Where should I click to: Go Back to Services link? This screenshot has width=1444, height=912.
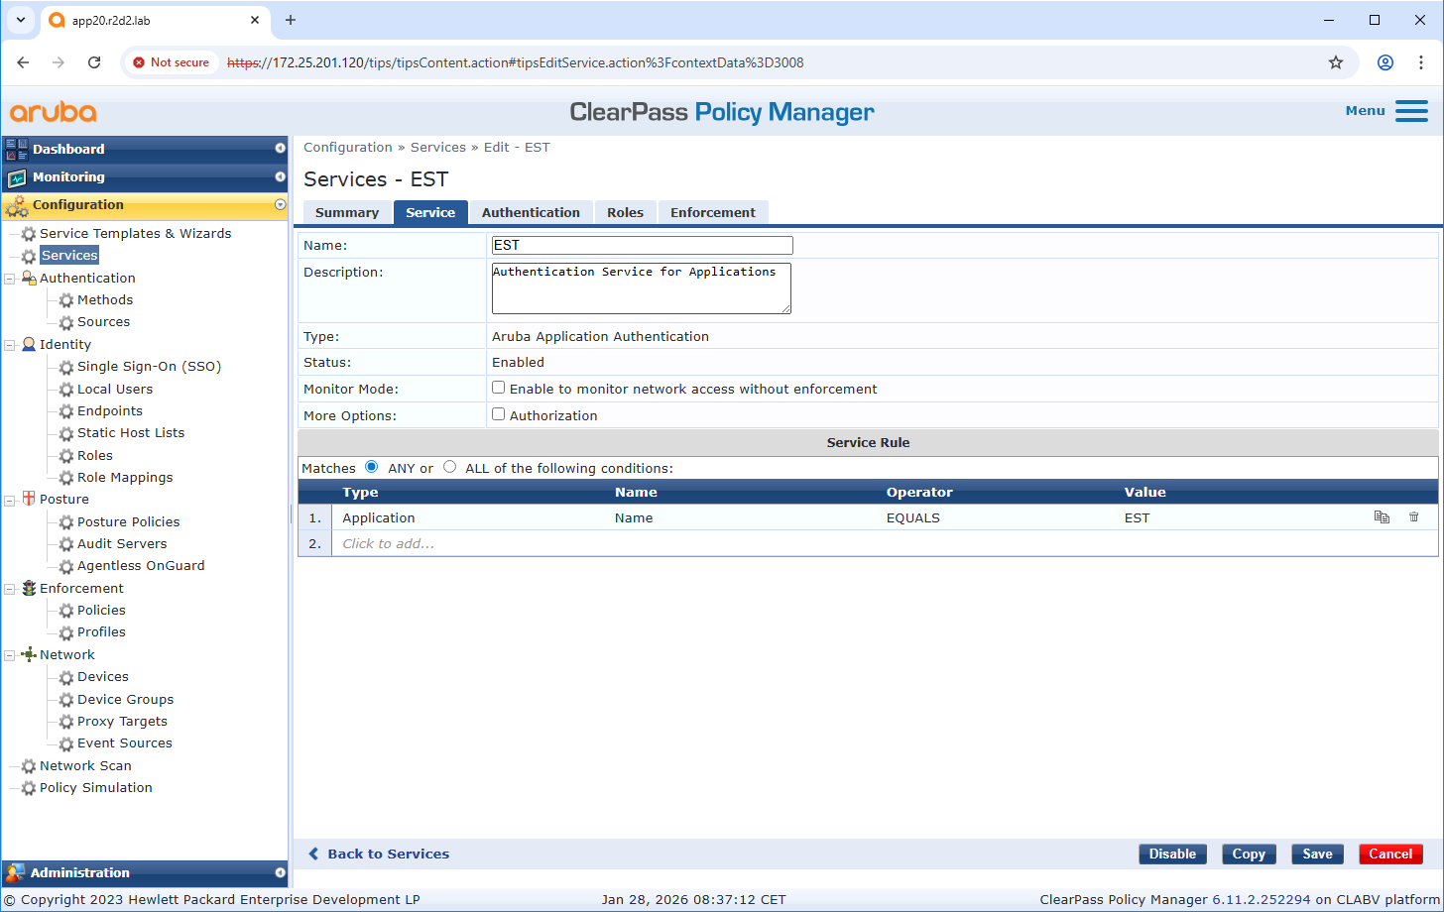(x=388, y=854)
